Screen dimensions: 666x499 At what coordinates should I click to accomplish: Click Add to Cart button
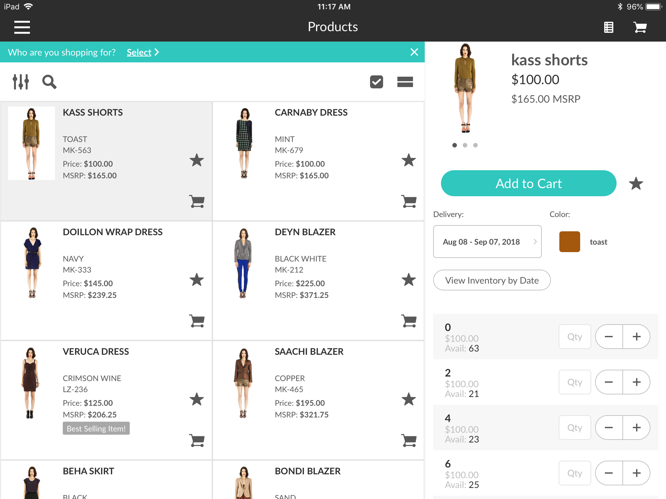528,183
